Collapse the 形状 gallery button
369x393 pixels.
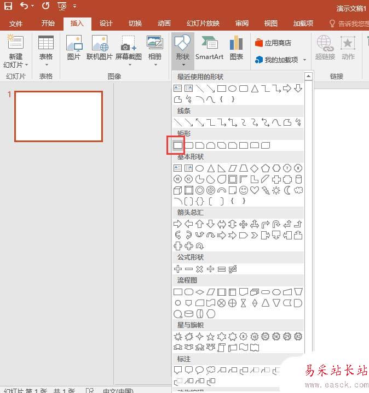click(183, 51)
